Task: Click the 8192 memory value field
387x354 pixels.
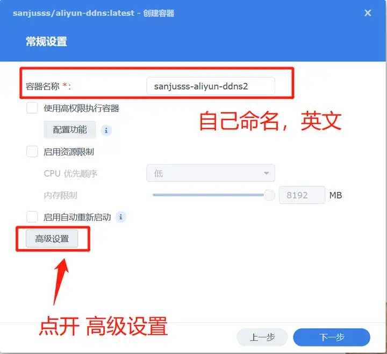Action: click(x=302, y=195)
